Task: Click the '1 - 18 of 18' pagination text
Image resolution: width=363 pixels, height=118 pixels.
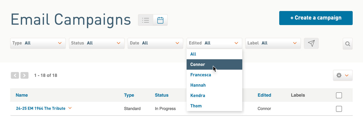Action: 46,75
